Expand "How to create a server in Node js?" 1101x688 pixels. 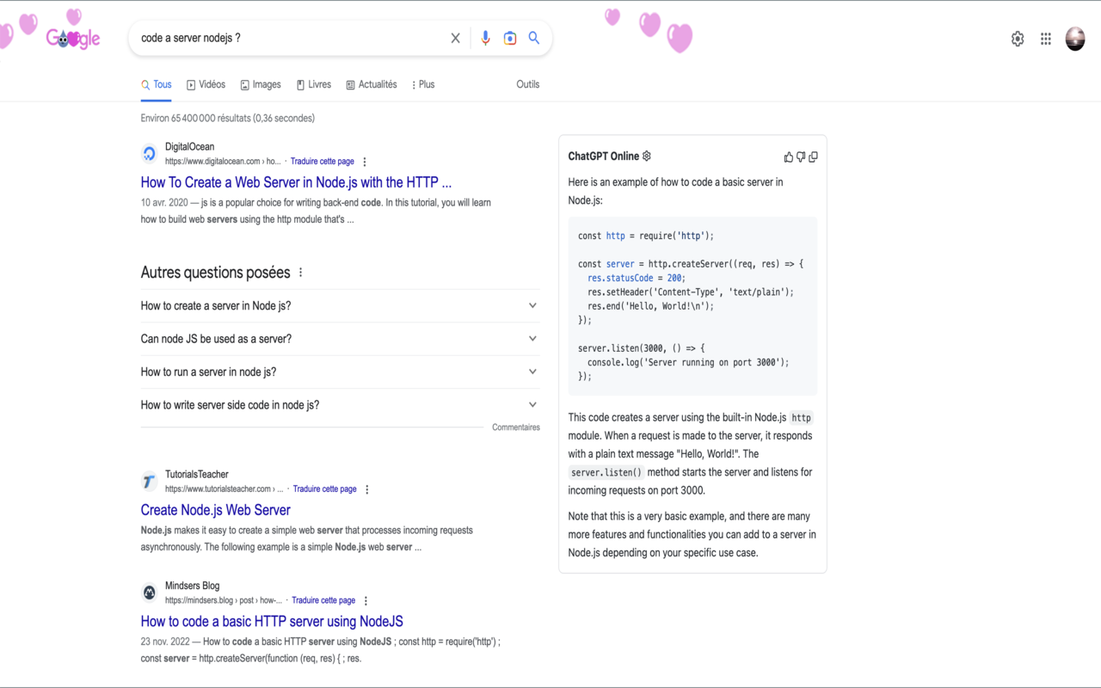click(x=340, y=306)
